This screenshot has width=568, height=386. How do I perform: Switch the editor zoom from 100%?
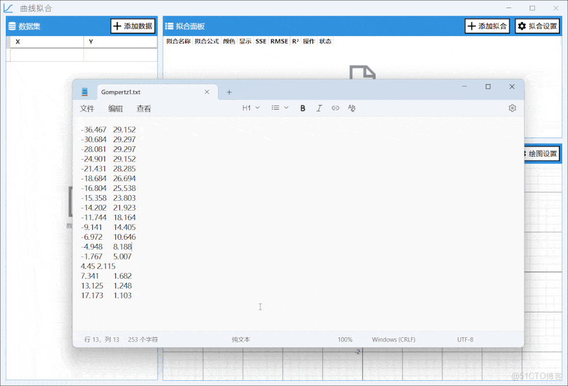click(345, 340)
